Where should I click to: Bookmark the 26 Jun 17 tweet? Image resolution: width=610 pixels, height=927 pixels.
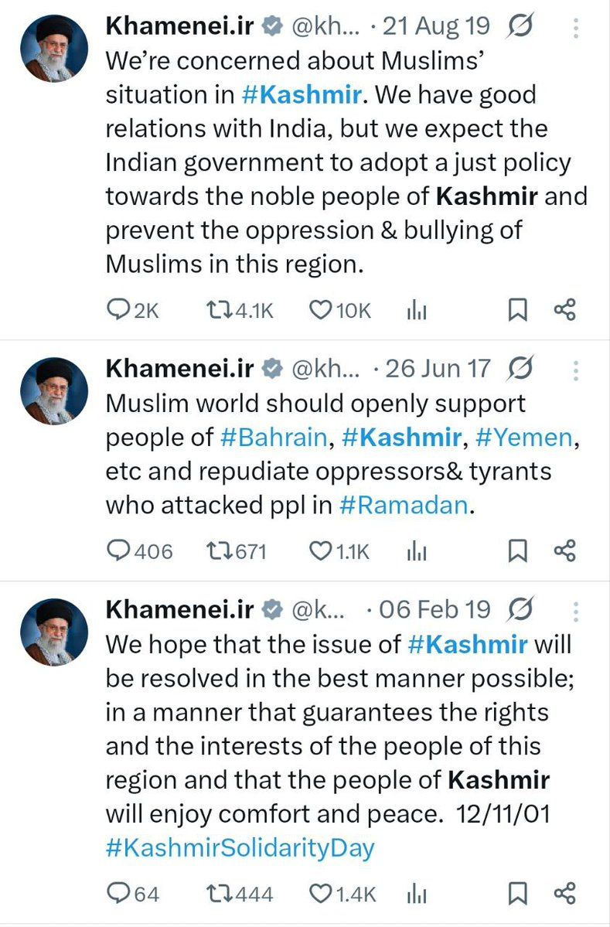pyautogui.click(x=517, y=551)
